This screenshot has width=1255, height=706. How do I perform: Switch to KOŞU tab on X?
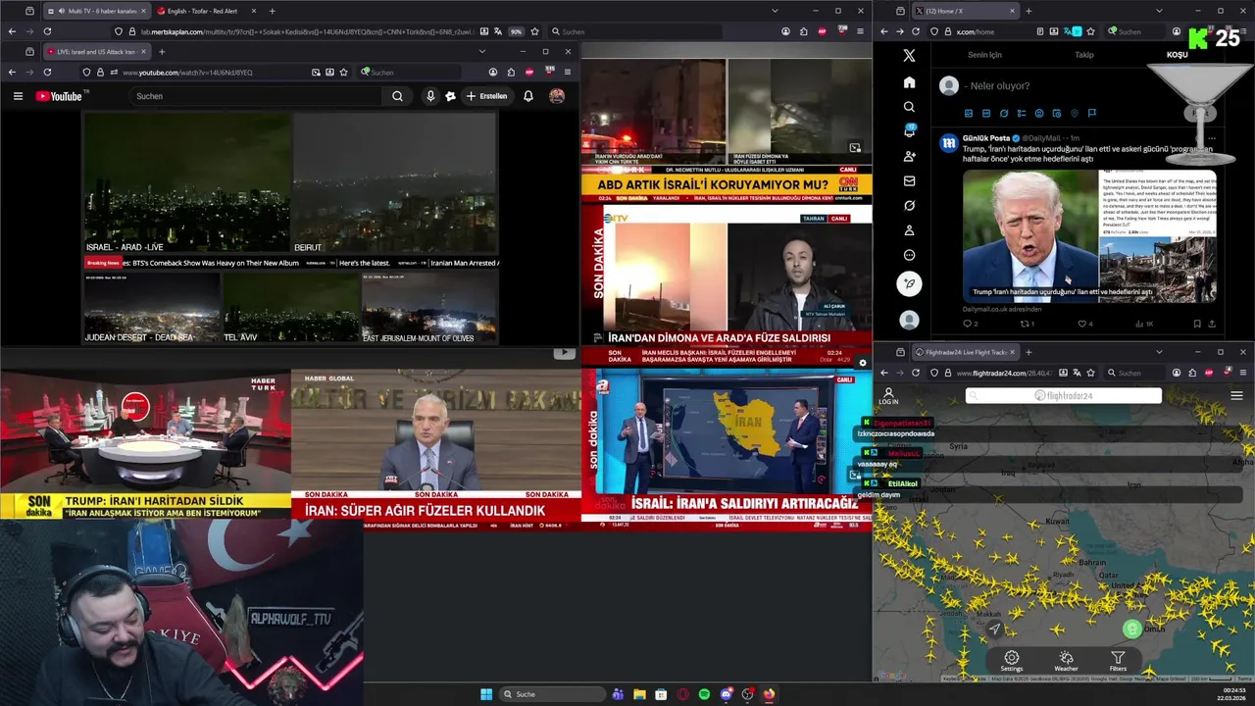1177,55
